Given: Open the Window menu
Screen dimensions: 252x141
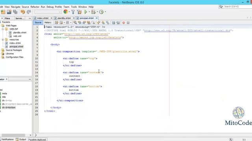Looking at the screenshot, I should [x=83, y=7].
